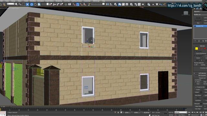
Task: Click the Pin Stack icon below modifier stack
Action: (x=195, y=41)
